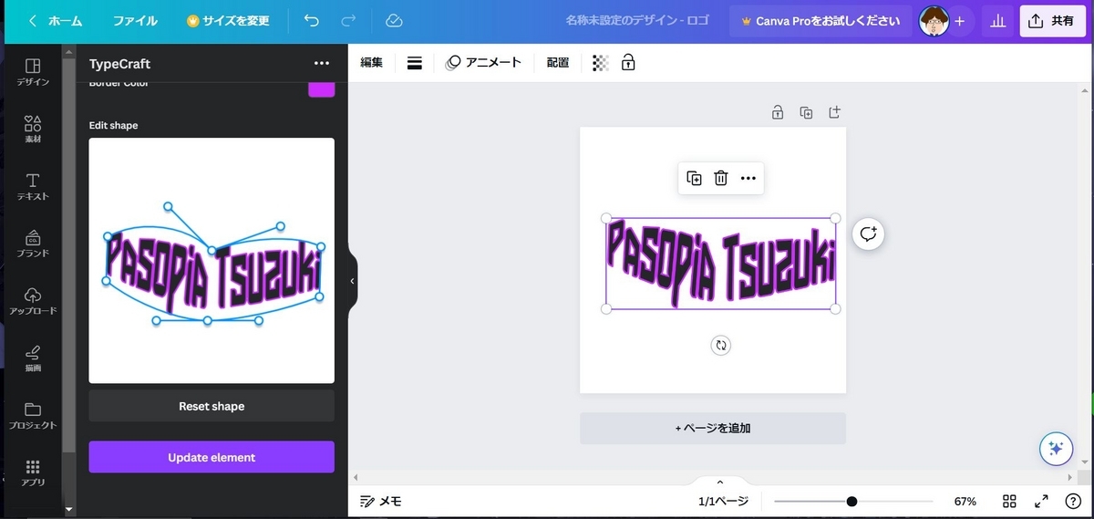Open the 素材 elements panel

click(33, 129)
